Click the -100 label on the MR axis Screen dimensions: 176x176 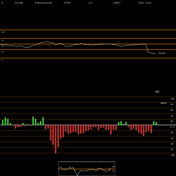click(x=172, y=155)
